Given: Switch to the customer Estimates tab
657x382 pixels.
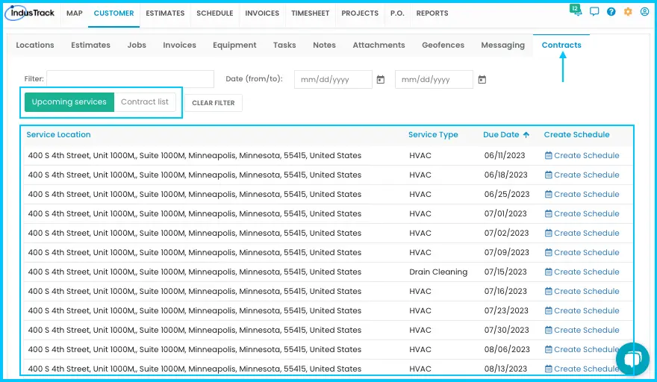Looking at the screenshot, I should point(90,46).
